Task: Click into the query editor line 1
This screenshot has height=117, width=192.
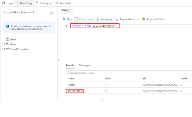Action: (x=94, y=26)
